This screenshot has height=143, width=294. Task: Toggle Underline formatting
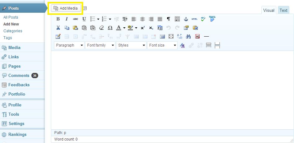click(x=84, y=19)
